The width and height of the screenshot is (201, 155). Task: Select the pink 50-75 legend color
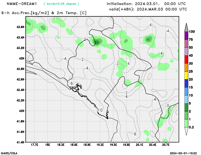coord(186,44)
